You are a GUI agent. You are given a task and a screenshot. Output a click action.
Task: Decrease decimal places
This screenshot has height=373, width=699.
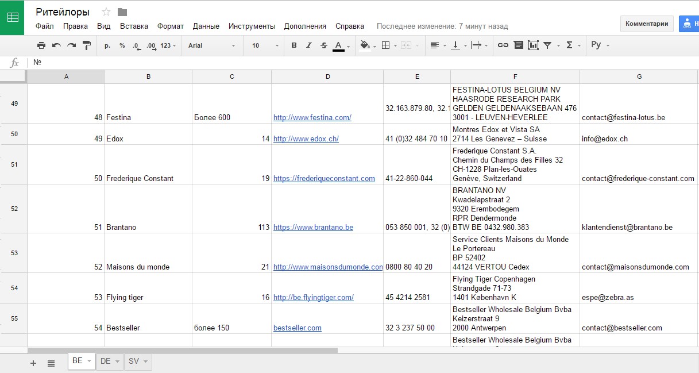pos(137,45)
